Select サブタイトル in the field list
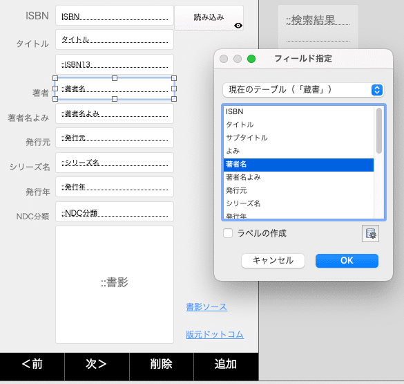This screenshot has width=404, height=384. 298,138
